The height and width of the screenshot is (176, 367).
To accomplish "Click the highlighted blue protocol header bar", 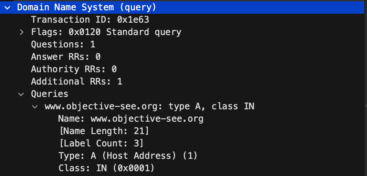I will [182, 8].
